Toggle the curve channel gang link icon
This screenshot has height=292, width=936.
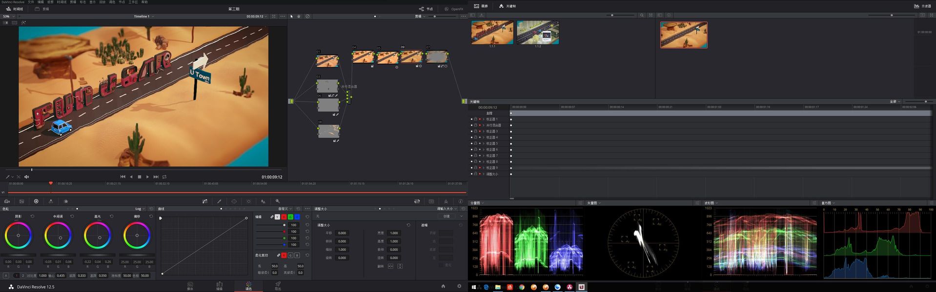click(x=272, y=217)
